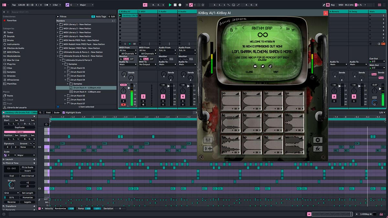Click the Edit button in browser
This screenshot has height=218, width=388.
[x=112, y=16]
